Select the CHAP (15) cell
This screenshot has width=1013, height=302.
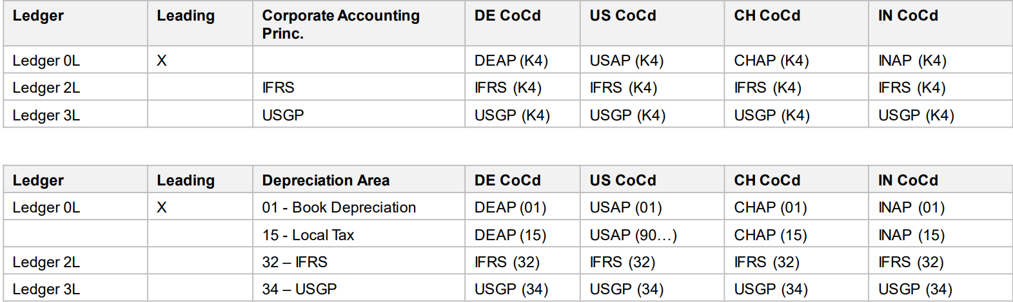[796, 234]
